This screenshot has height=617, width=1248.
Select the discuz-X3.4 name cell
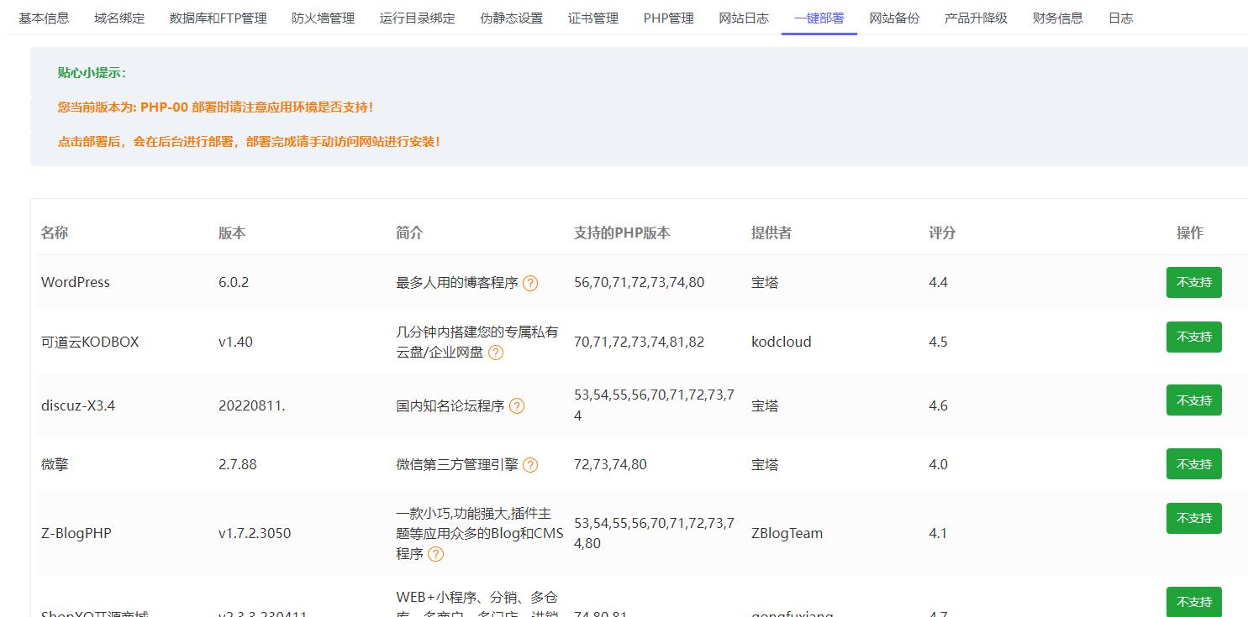point(78,405)
